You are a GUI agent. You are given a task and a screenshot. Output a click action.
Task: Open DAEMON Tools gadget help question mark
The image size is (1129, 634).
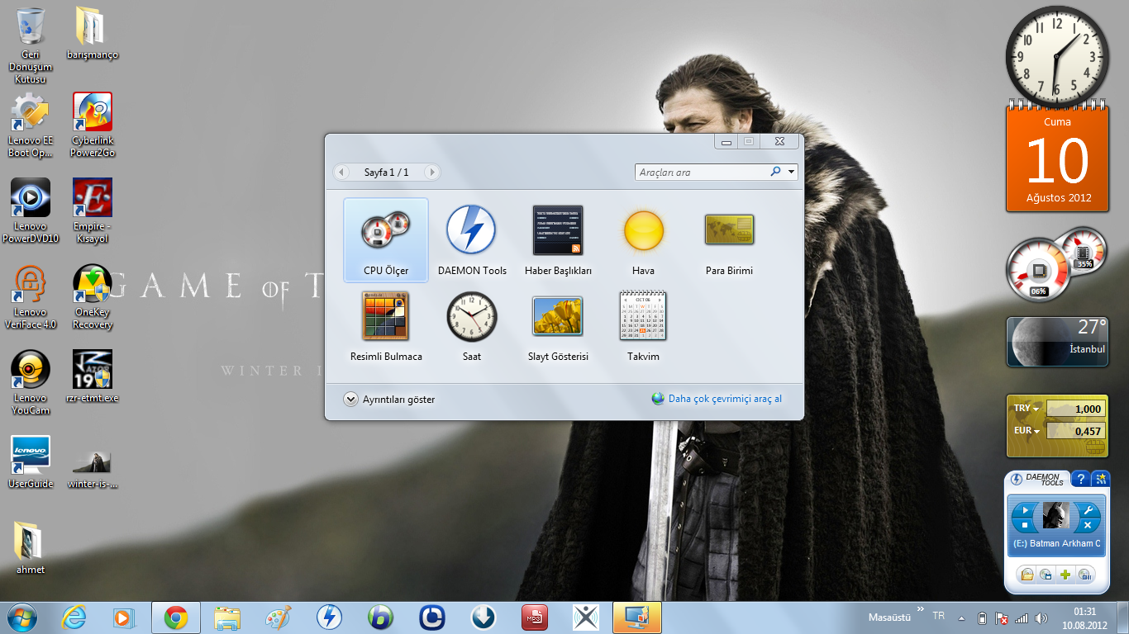tap(1080, 479)
